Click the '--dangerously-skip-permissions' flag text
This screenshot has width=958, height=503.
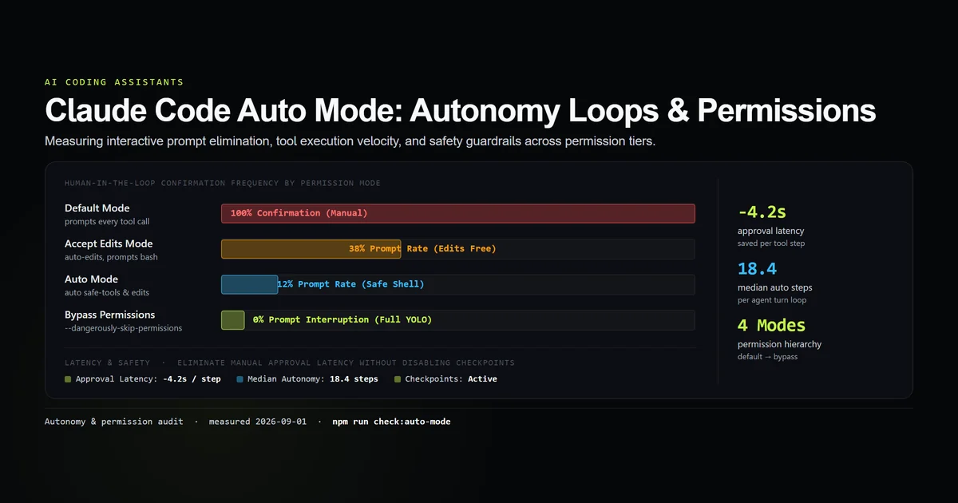tap(123, 328)
